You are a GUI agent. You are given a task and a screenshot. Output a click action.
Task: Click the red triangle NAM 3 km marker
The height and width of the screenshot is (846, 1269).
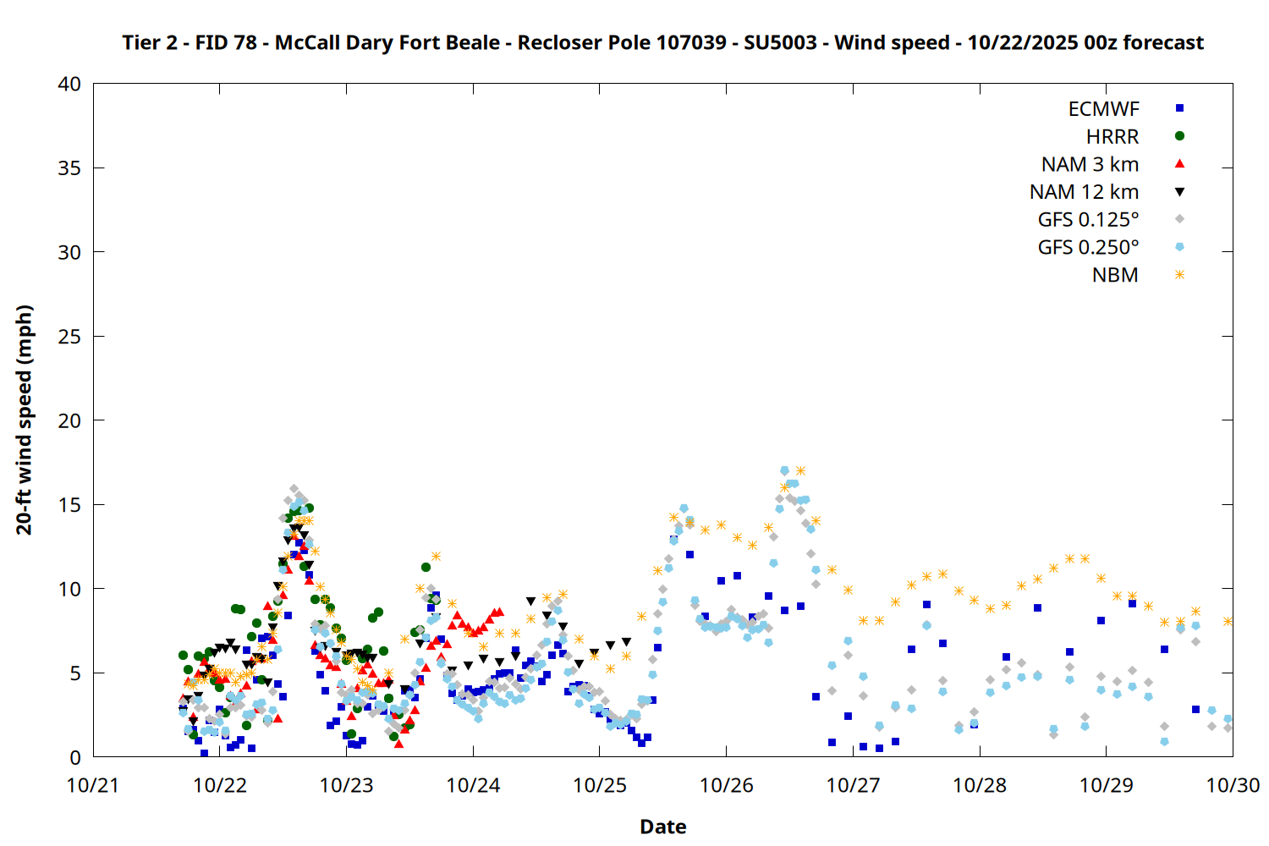pyautogui.click(x=1179, y=164)
